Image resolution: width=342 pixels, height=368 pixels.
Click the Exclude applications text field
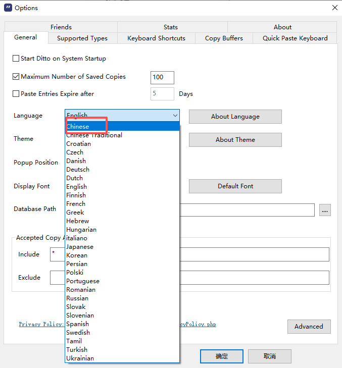tap(189, 278)
